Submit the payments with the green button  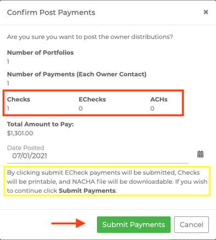(x=134, y=225)
